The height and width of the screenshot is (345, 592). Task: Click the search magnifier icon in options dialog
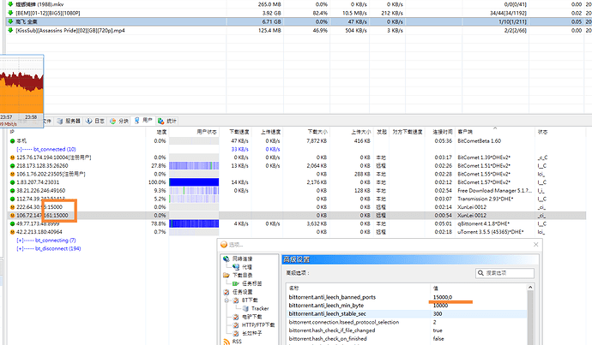[480, 273]
